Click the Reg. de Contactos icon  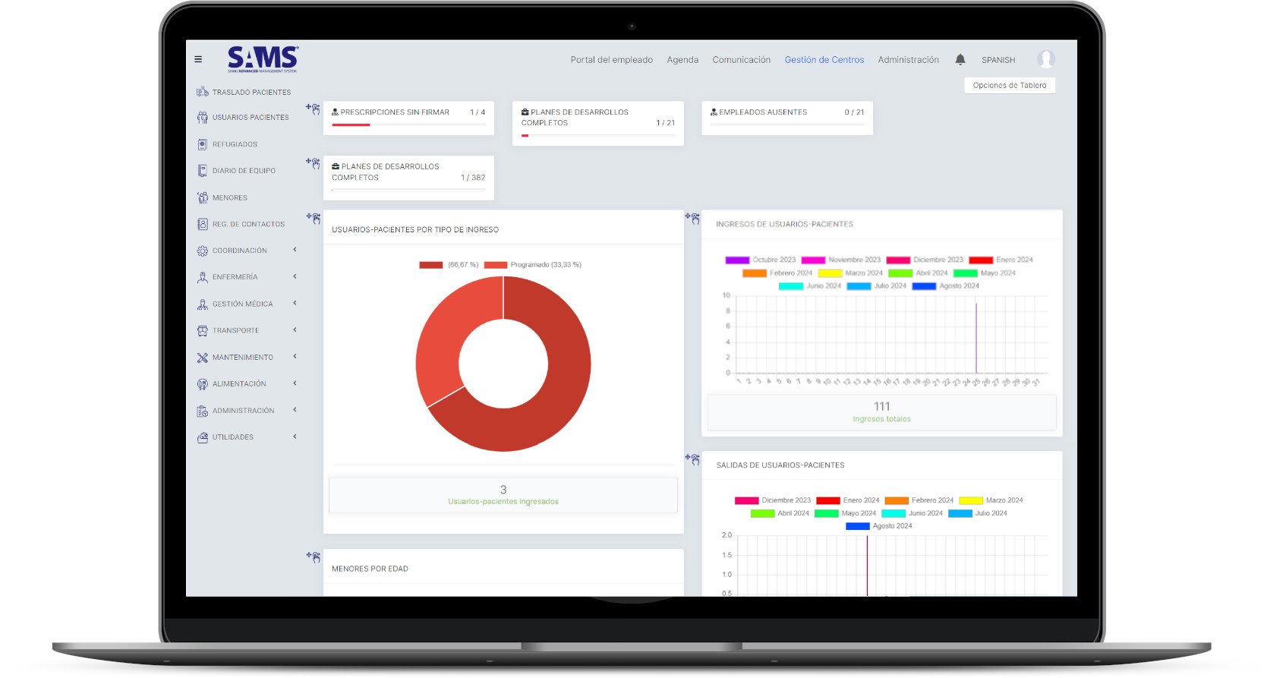(203, 224)
